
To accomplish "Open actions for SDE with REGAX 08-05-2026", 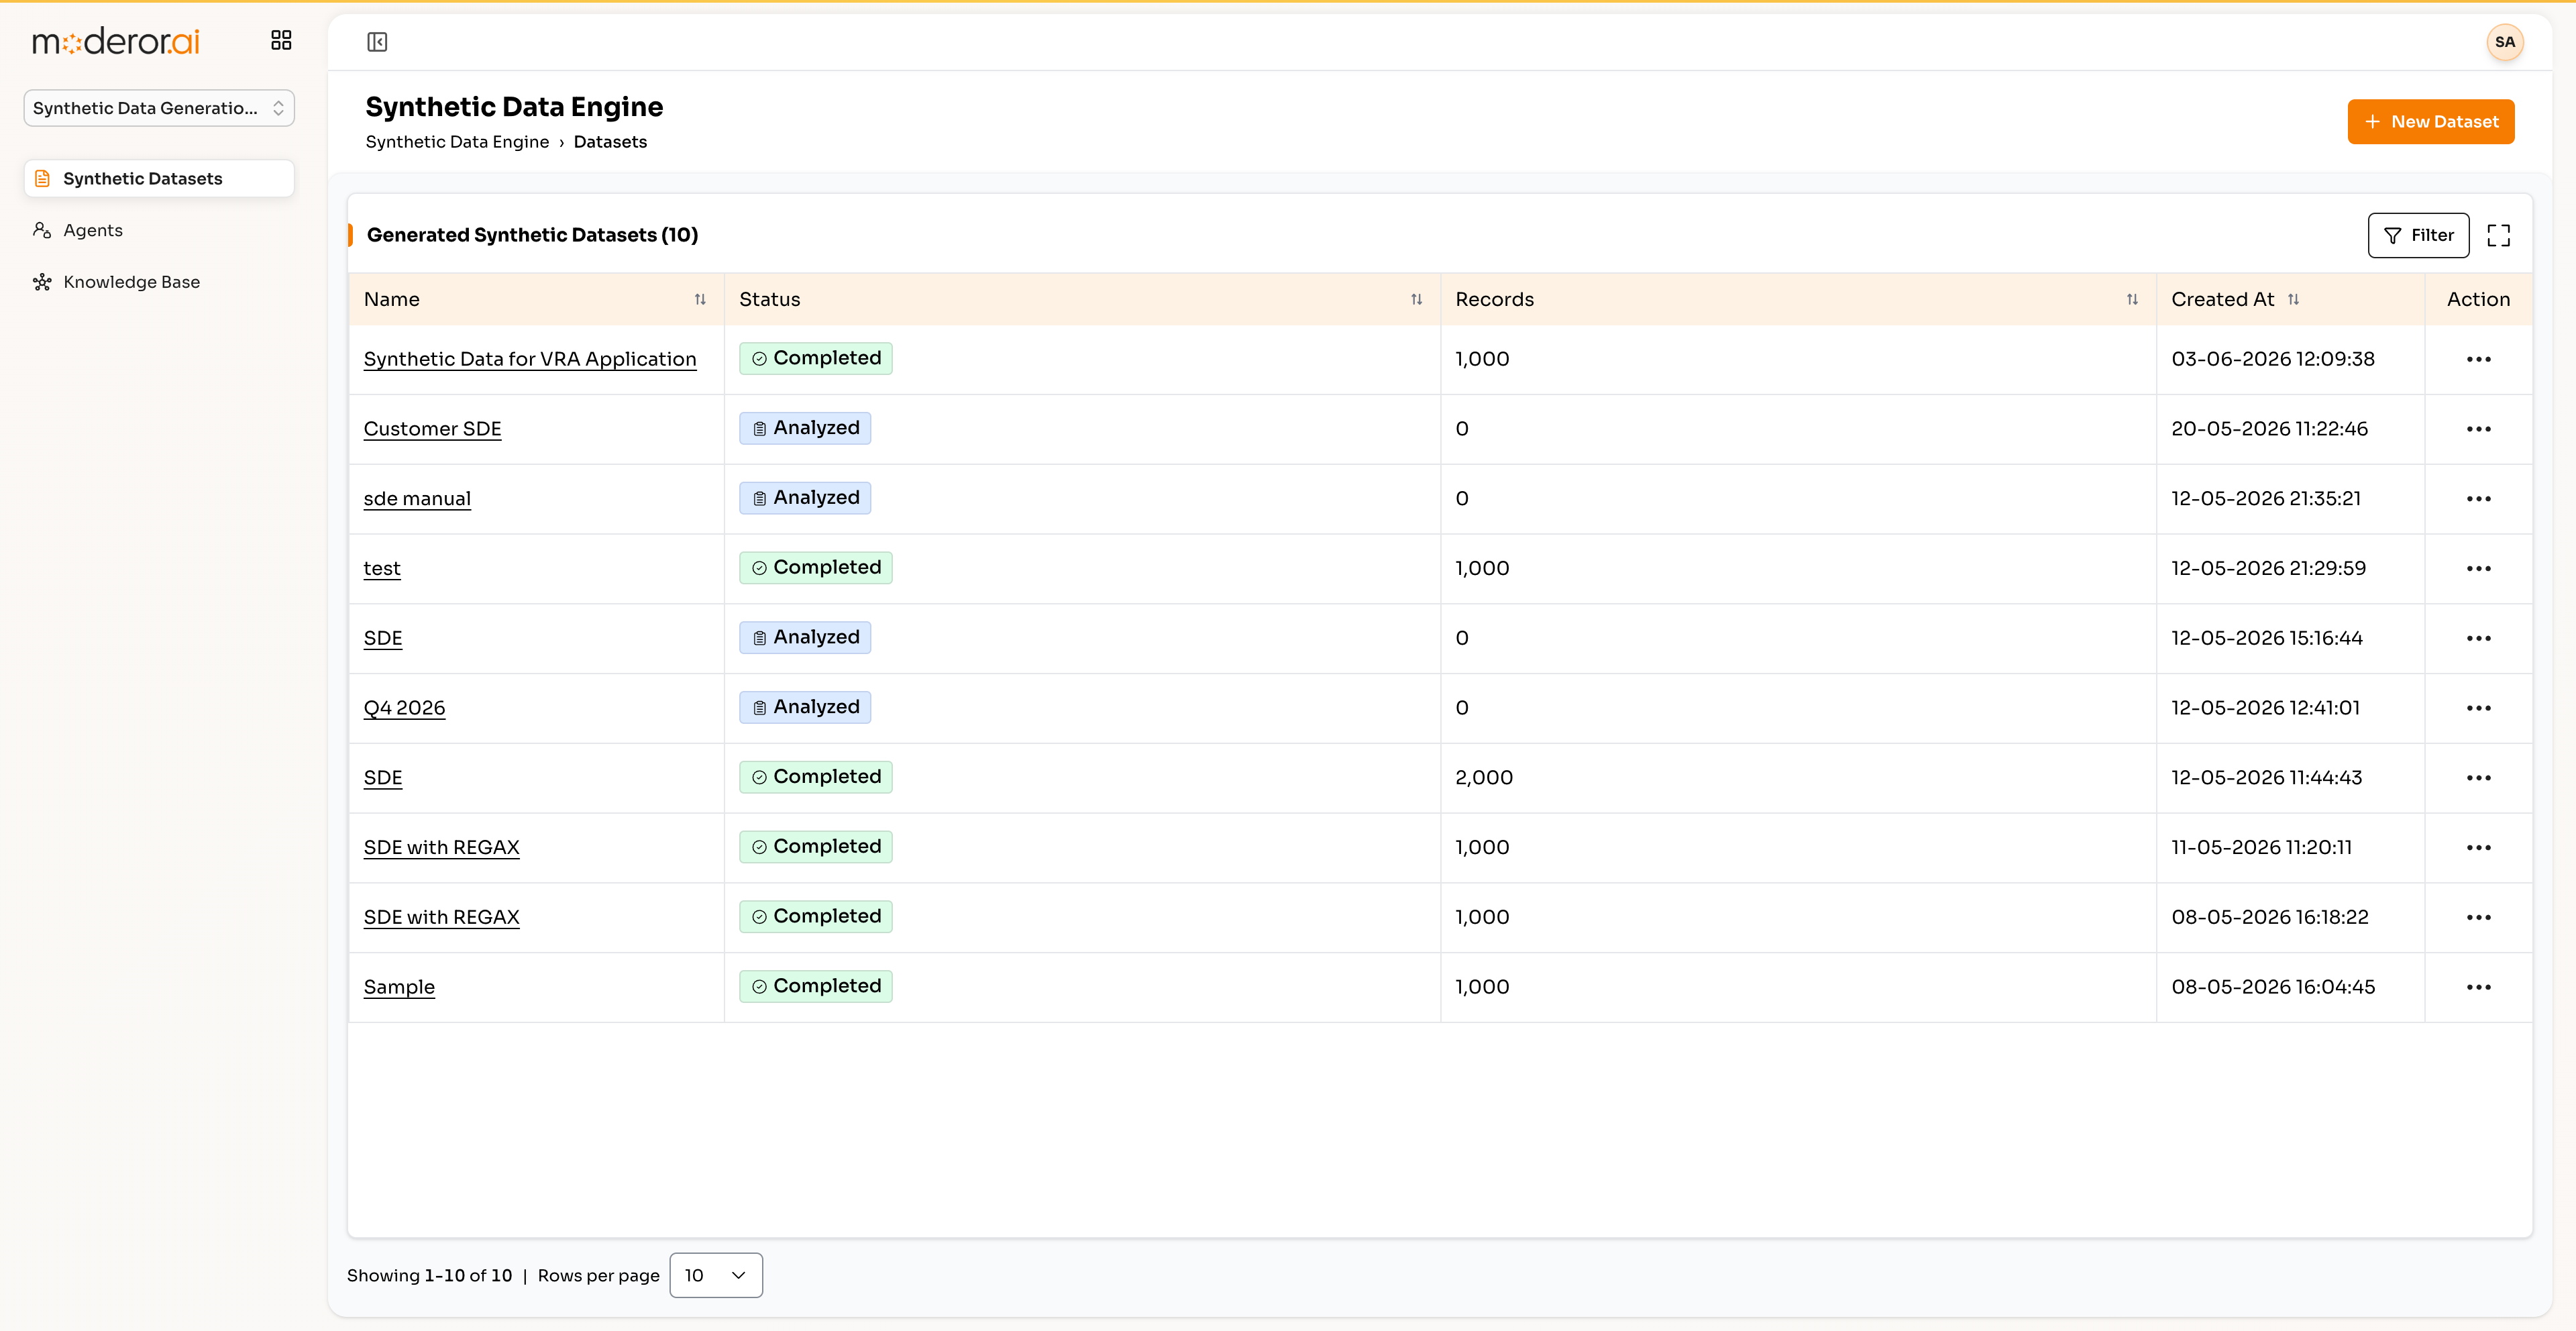I will [2478, 917].
